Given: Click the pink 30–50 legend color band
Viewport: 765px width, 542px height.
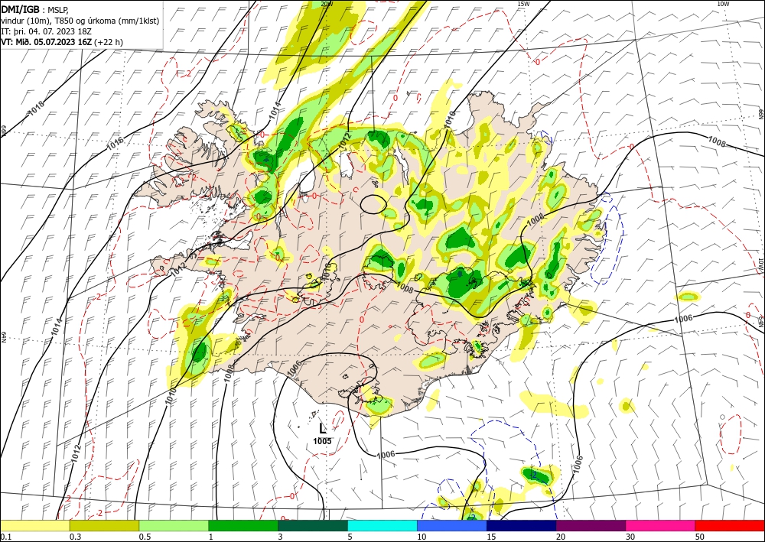Looking at the screenshot, I should [x=661, y=525].
